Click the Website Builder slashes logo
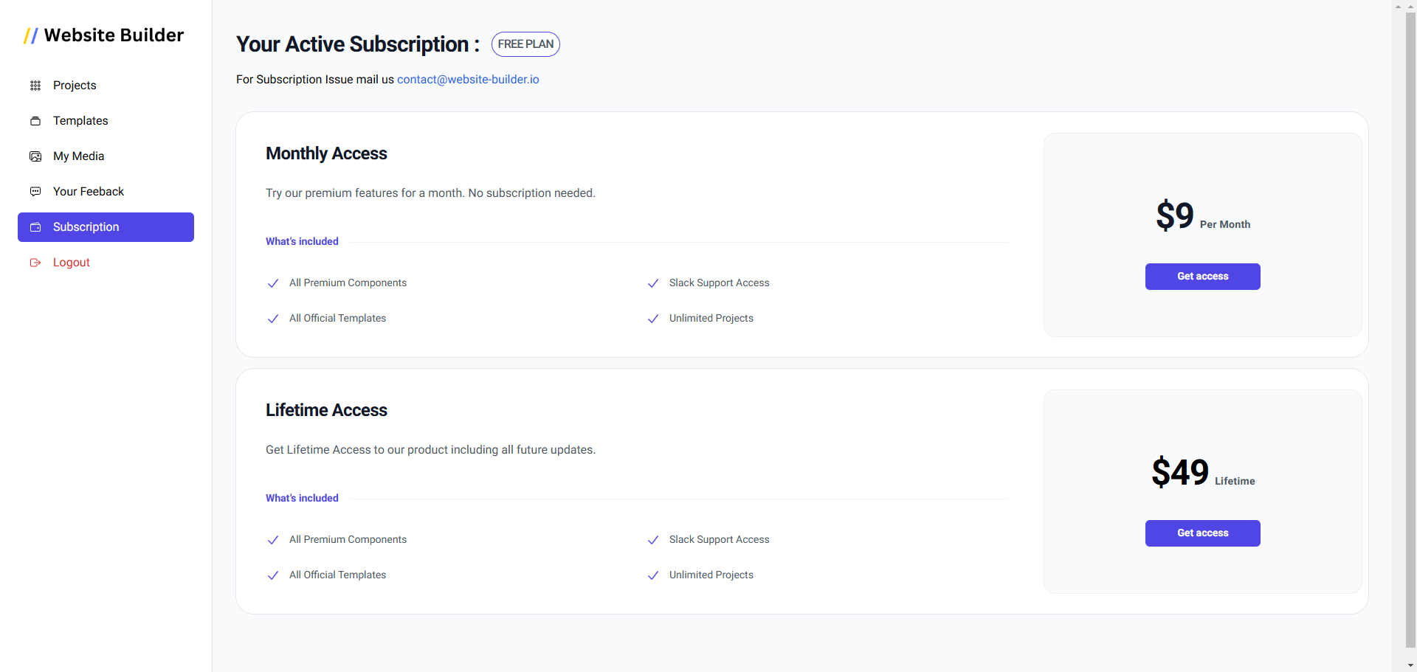Image resolution: width=1417 pixels, height=672 pixels. click(31, 35)
